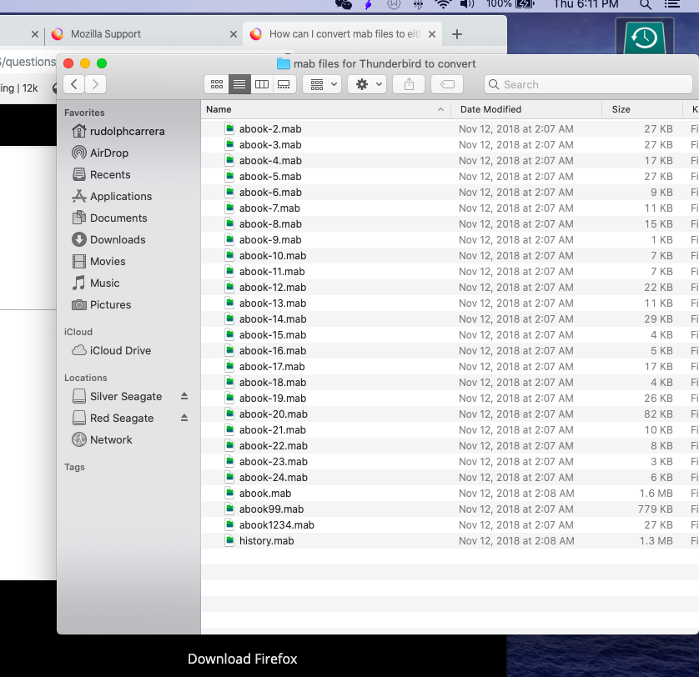The image size is (699, 677).
Task: Select the Downloads folder in sidebar
Action: [118, 240]
